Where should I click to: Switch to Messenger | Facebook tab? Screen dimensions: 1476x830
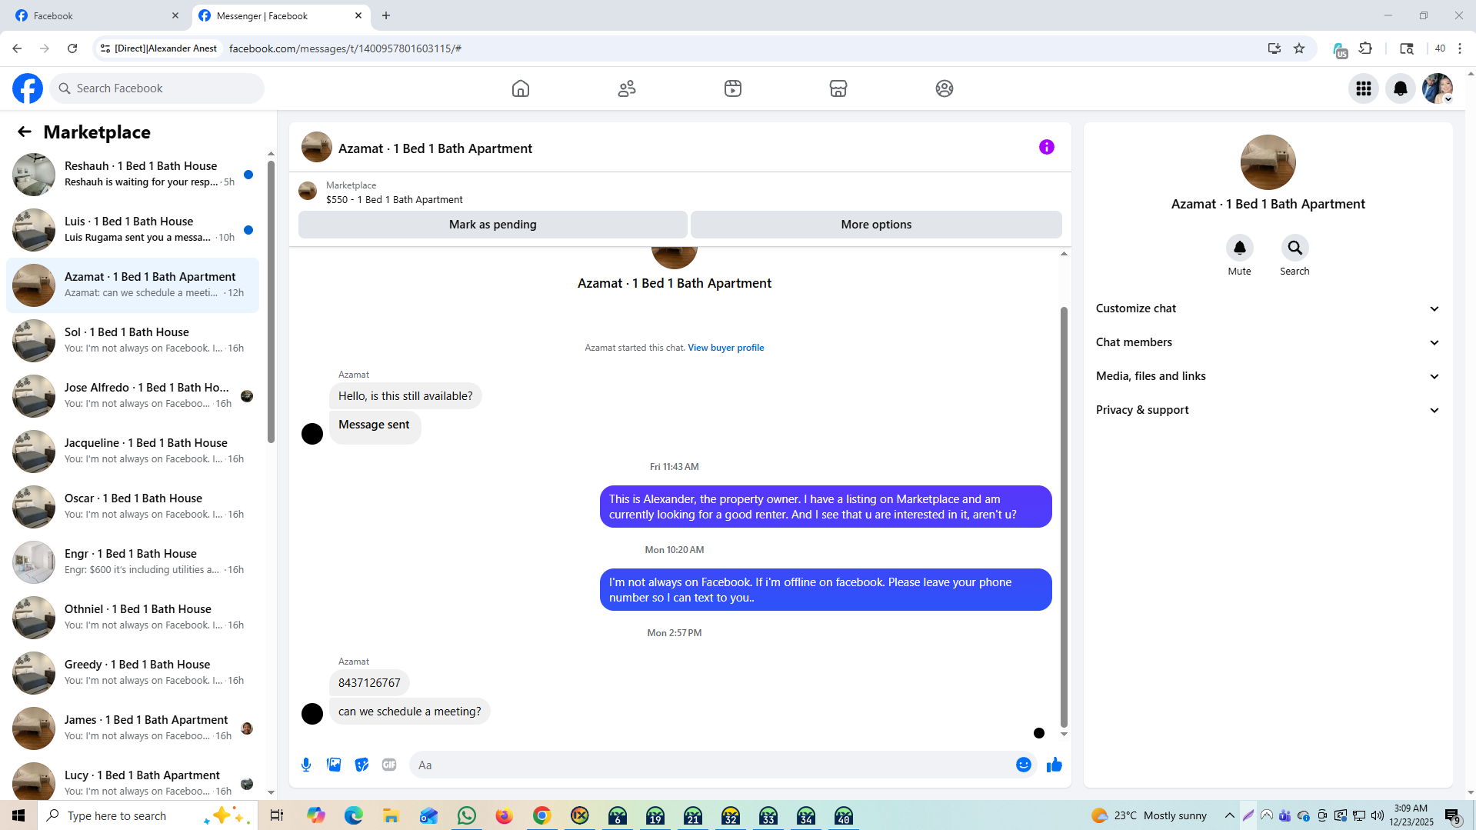point(280,15)
